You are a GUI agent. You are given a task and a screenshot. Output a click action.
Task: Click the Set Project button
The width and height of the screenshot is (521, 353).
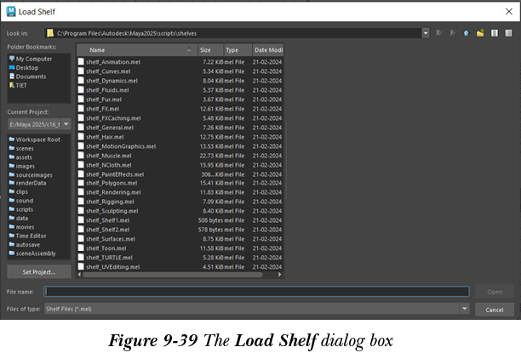pyautogui.click(x=38, y=271)
